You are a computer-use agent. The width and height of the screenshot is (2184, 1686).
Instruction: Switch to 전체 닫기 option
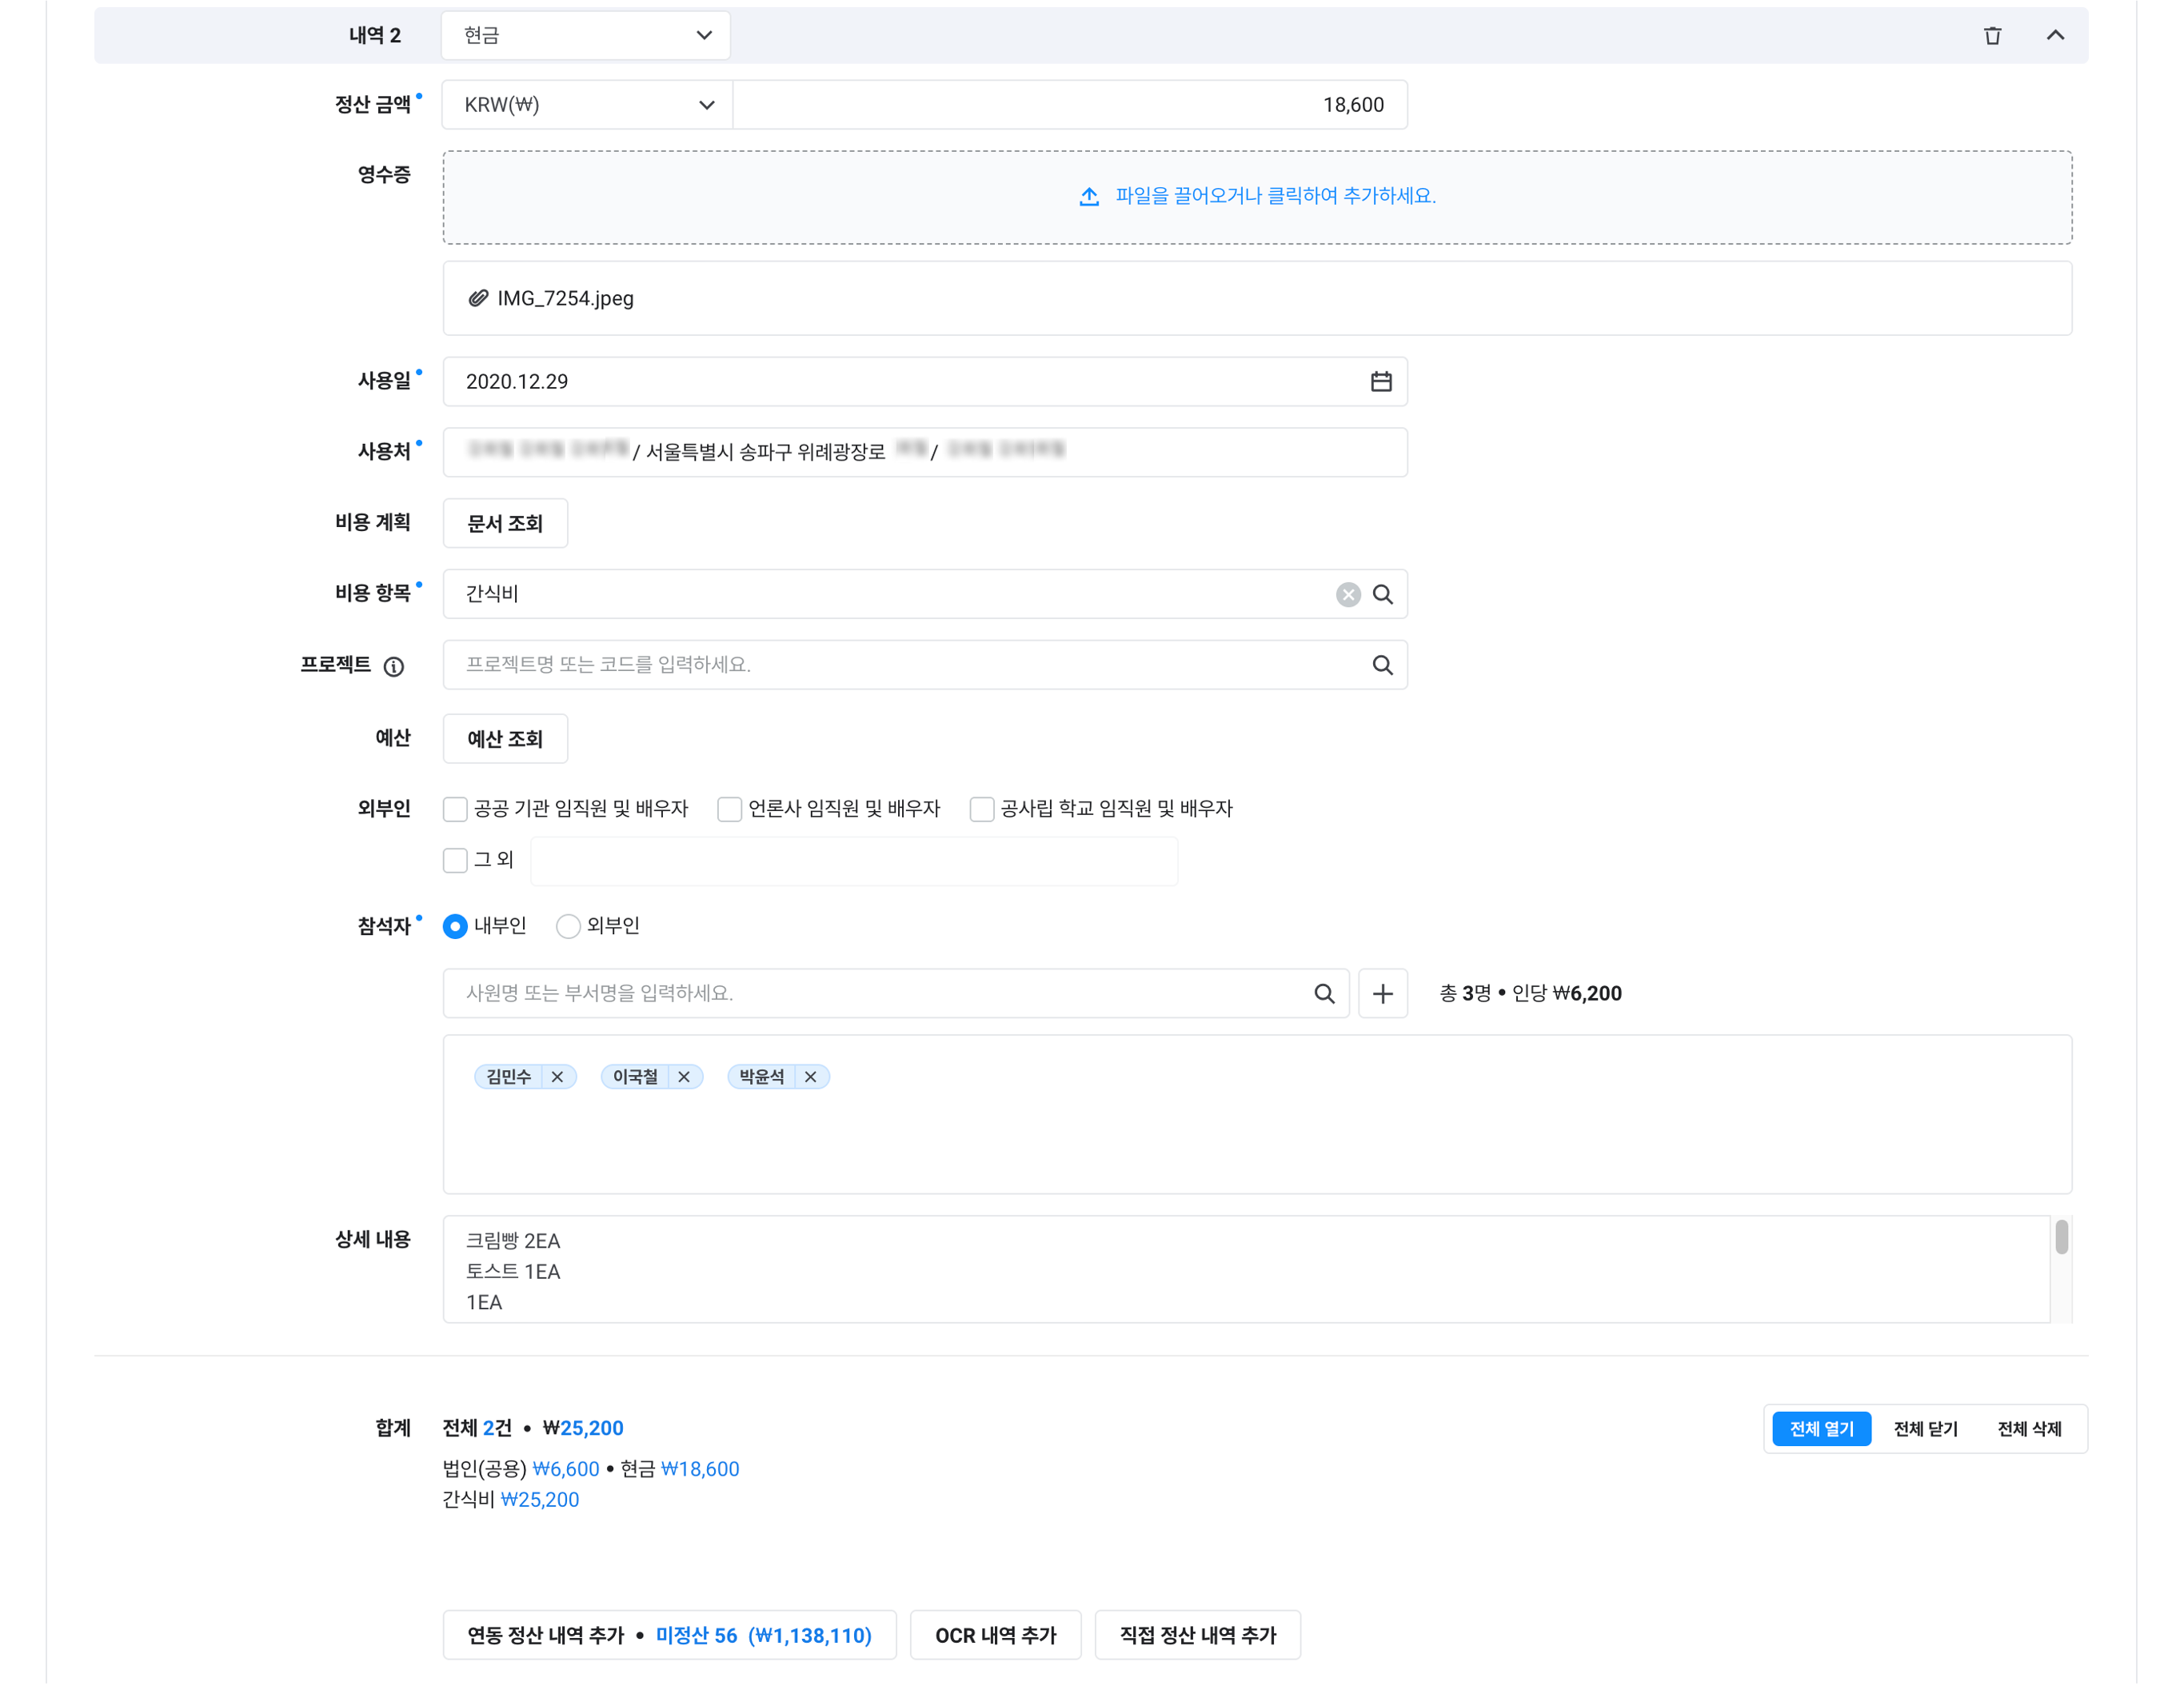(x=1925, y=1429)
